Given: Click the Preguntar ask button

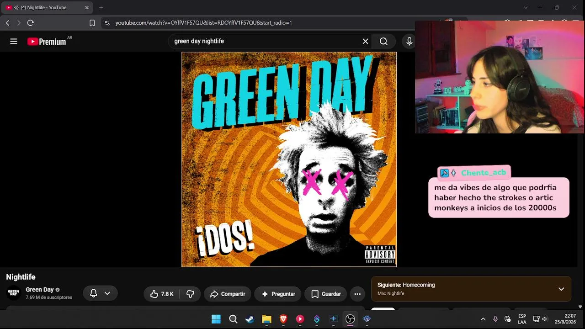Looking at the screenshot, I should [x=278, y=294].
